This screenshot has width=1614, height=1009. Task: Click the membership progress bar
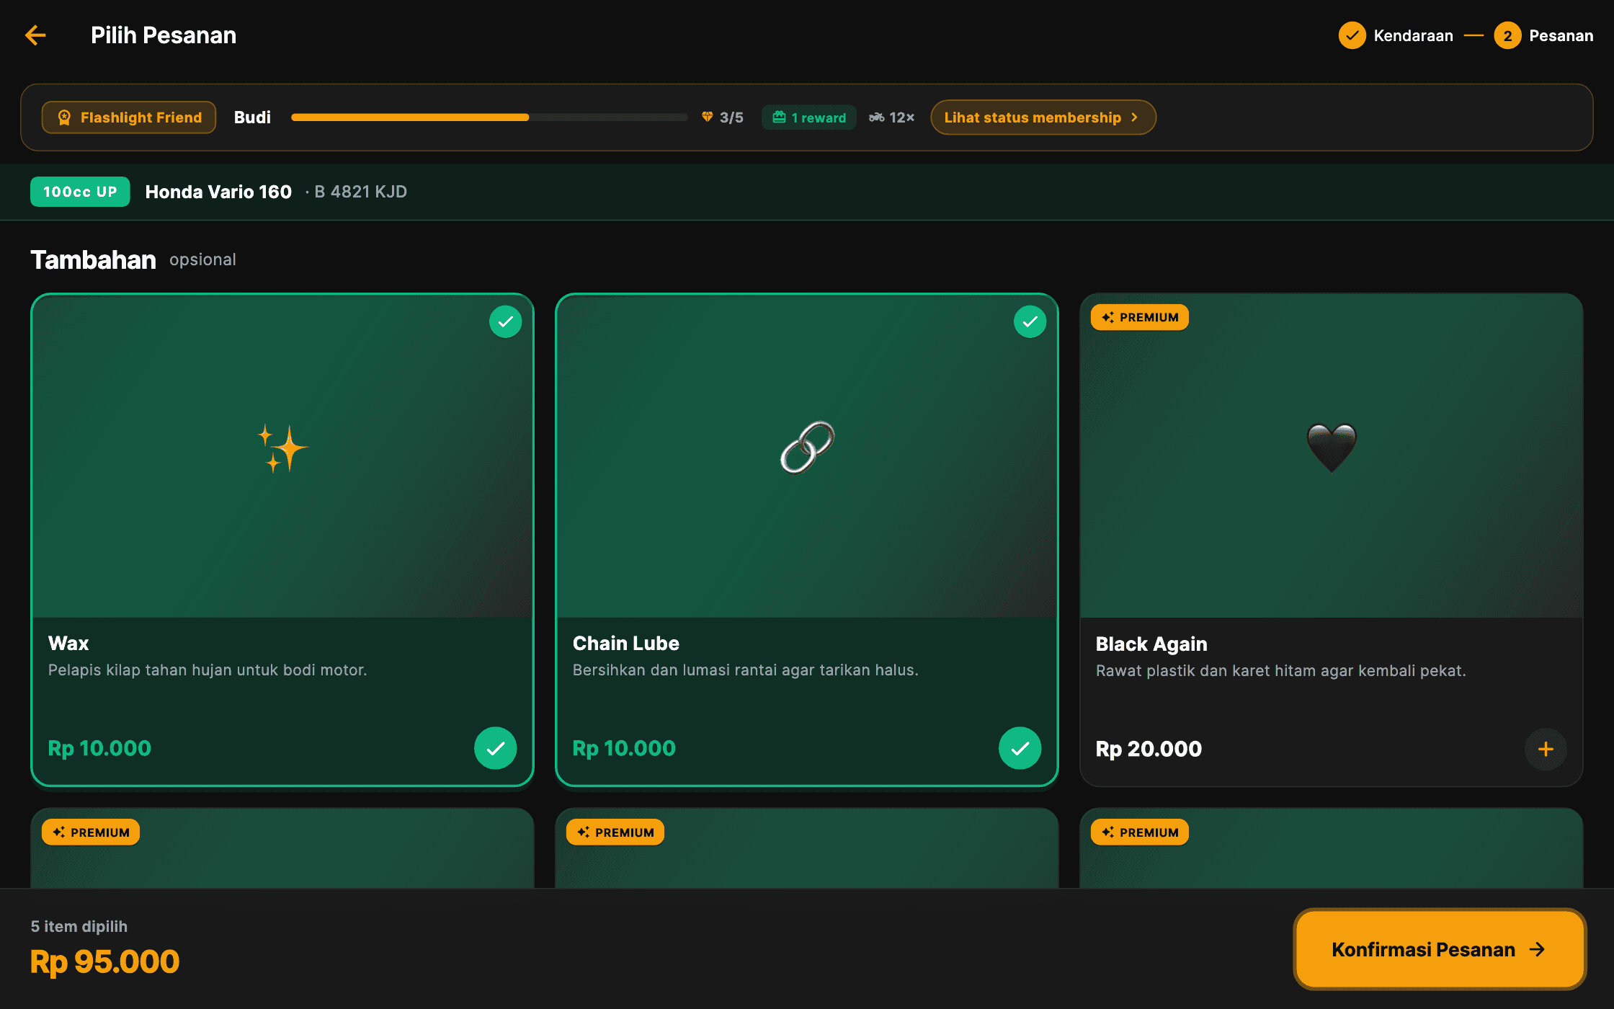pos(489,117)
